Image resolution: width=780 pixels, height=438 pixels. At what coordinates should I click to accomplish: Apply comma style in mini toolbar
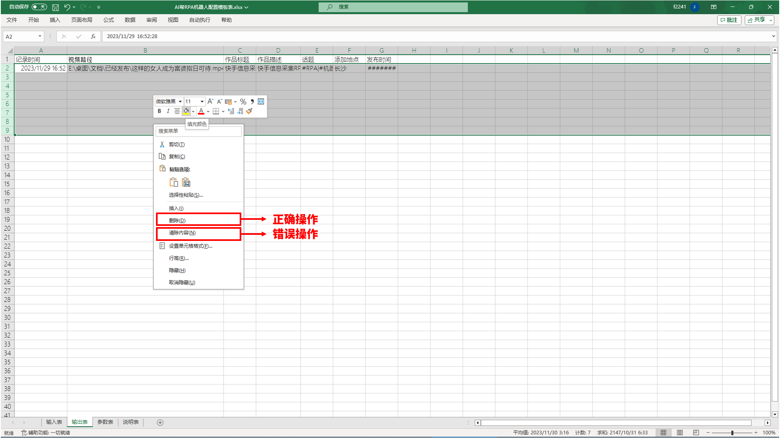(252, 101)
